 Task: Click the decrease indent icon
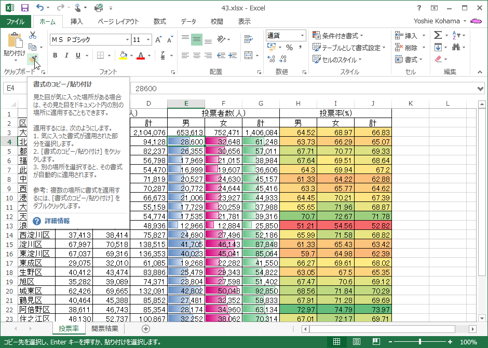click(x=221, y=55)
